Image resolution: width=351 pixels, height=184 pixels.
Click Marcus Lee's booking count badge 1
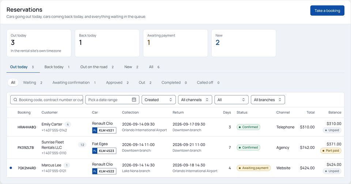coord(67,165)
